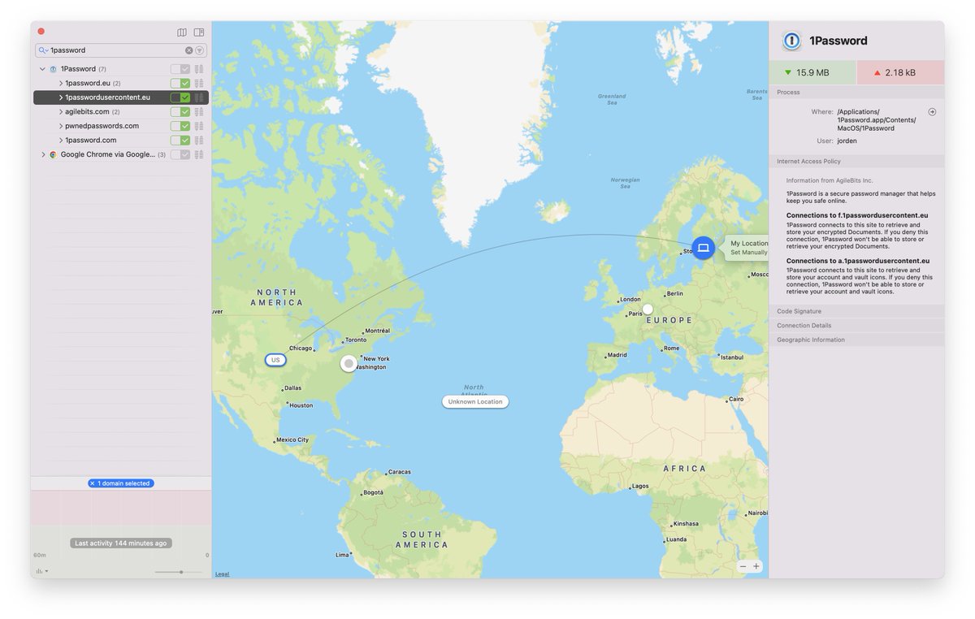The width and height of the screenshot is (975, 619).
Task: Click Set Manually under My Location
Action: 748,253
